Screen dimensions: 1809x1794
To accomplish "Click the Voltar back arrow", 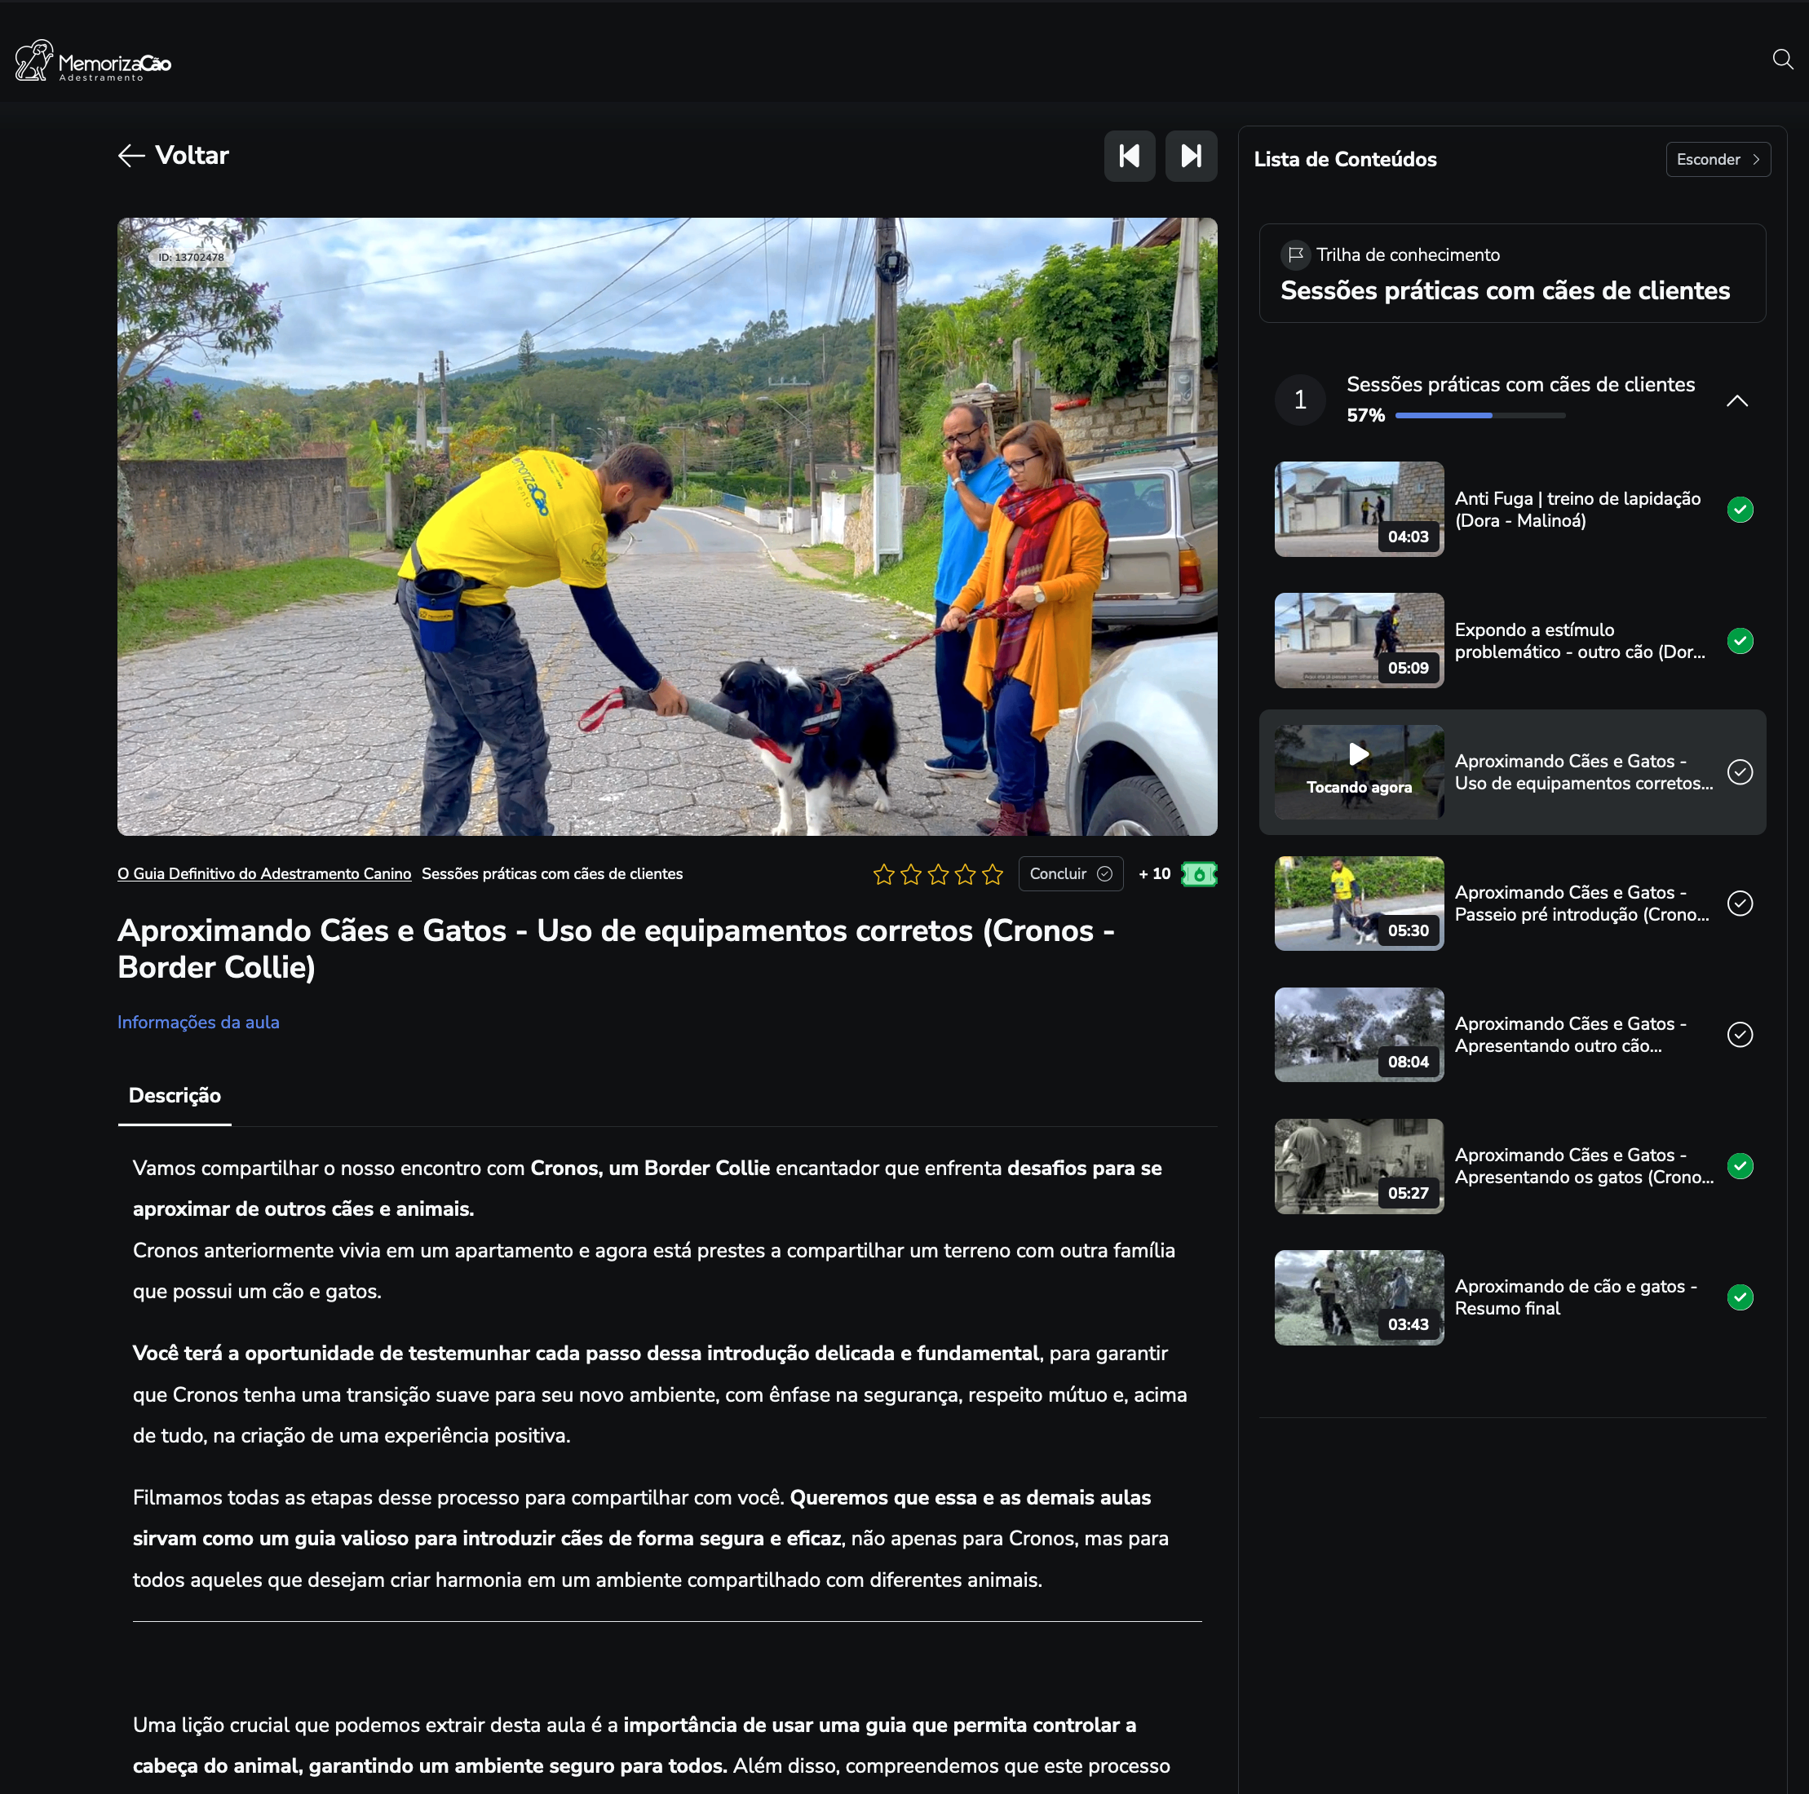I will (x=132, y=157).
